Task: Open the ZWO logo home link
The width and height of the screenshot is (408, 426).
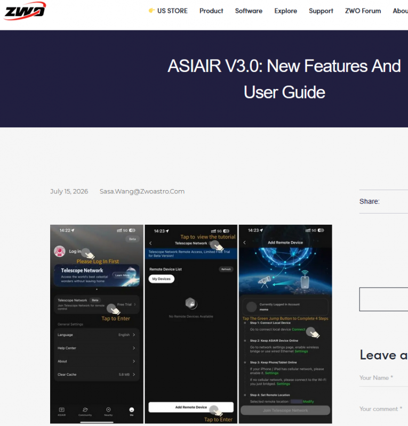Action: point(25,11)
